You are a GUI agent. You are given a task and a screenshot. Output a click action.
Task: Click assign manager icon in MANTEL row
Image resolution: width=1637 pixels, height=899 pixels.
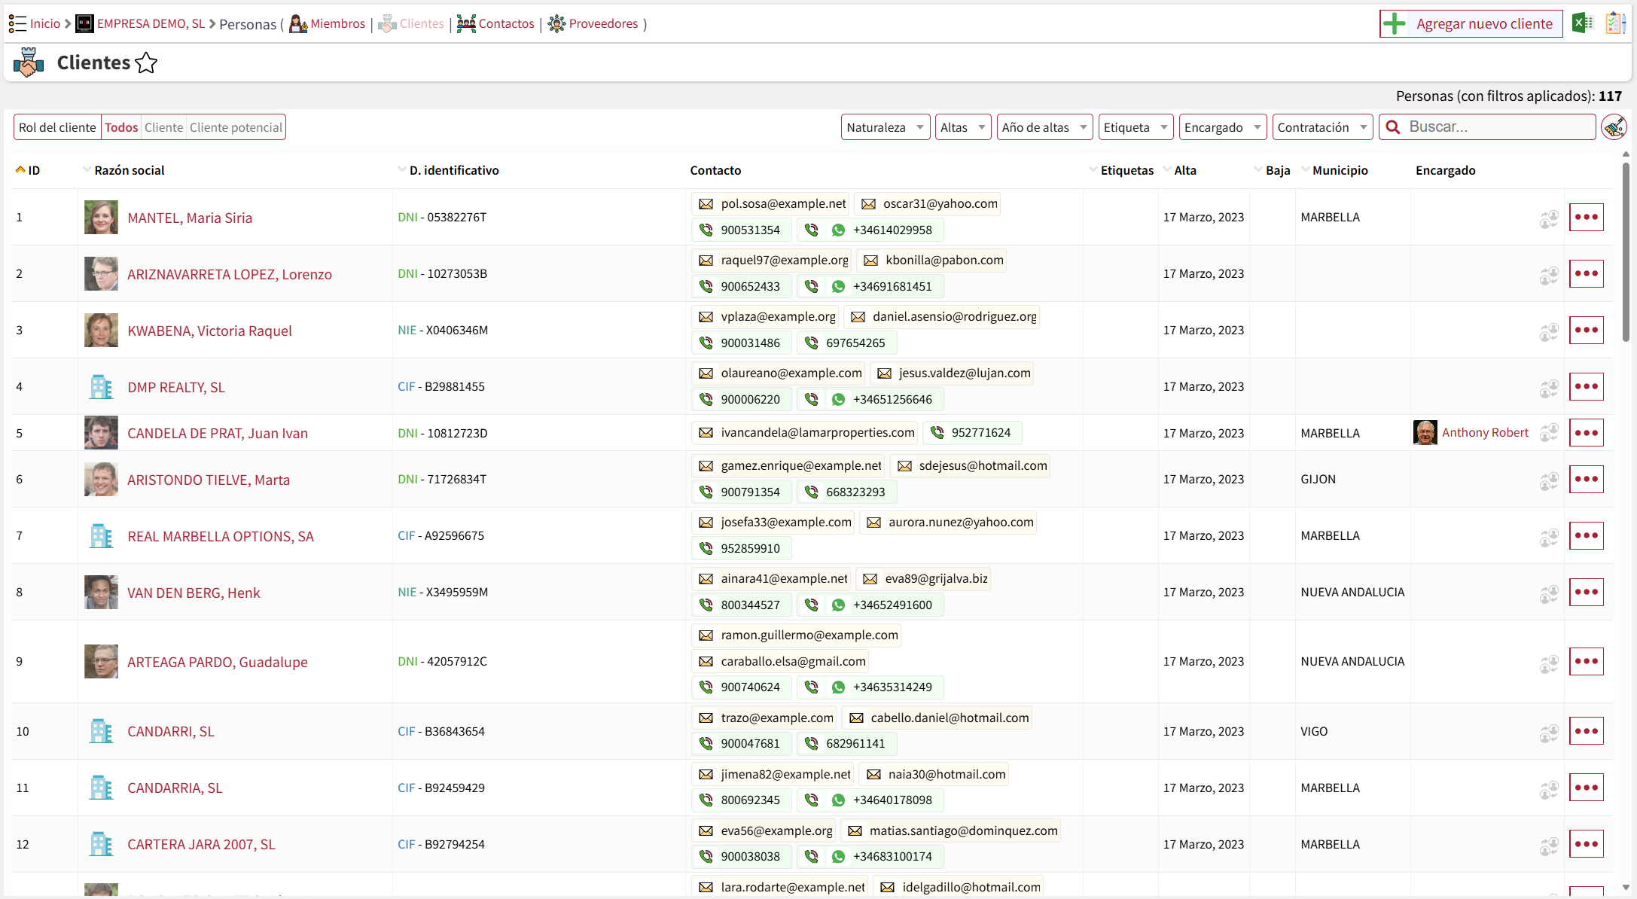point(1548,219)
